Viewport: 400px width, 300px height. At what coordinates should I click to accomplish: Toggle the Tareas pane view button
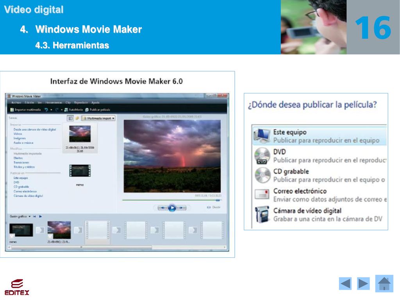[70, 118]
